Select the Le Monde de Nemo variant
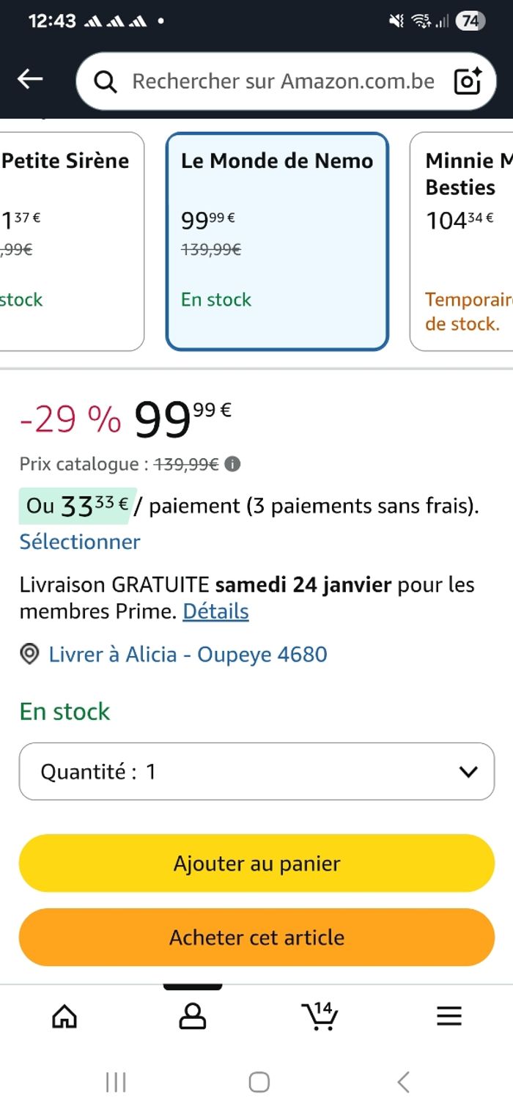The image size is (513, 1112). click(x=277, y=241)
